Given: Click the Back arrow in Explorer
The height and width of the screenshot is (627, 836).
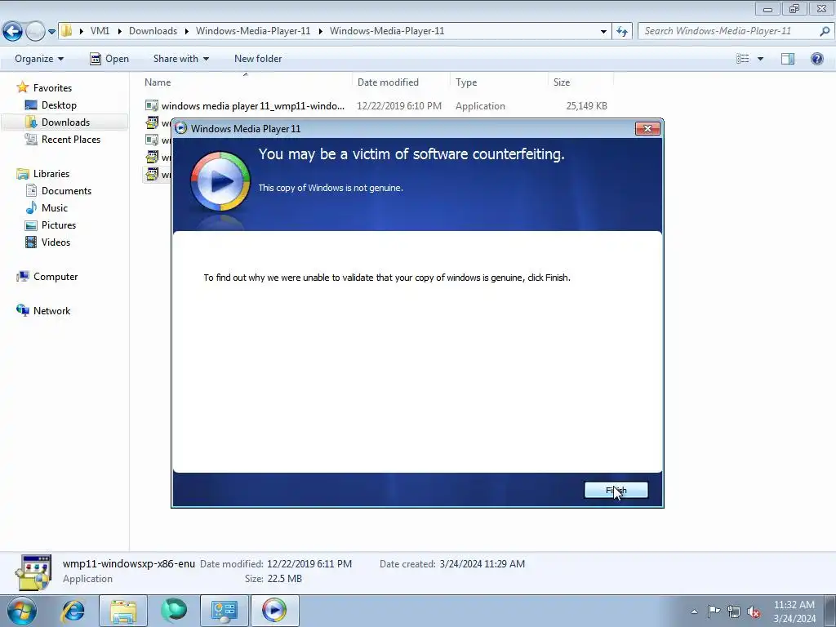Looking at the screenshot, I should pyautogui.click(x=13, y=32).
